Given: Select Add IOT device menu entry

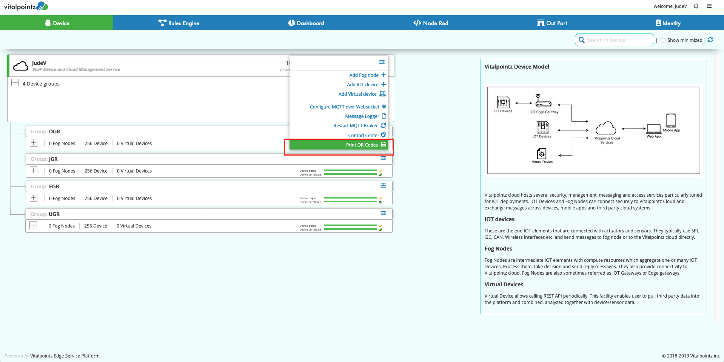Looking at the screenshot, I should (339, 84).
